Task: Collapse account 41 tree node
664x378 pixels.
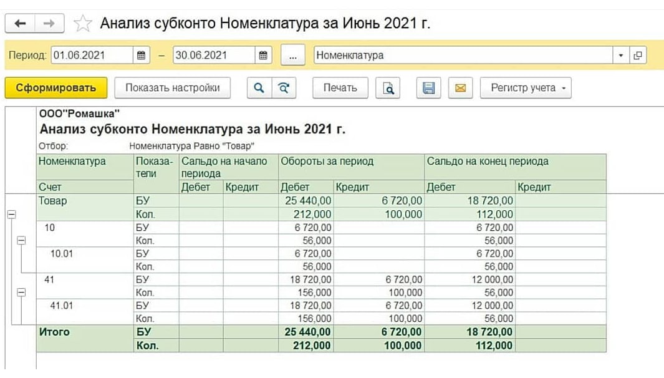Action: click(21, 293)
